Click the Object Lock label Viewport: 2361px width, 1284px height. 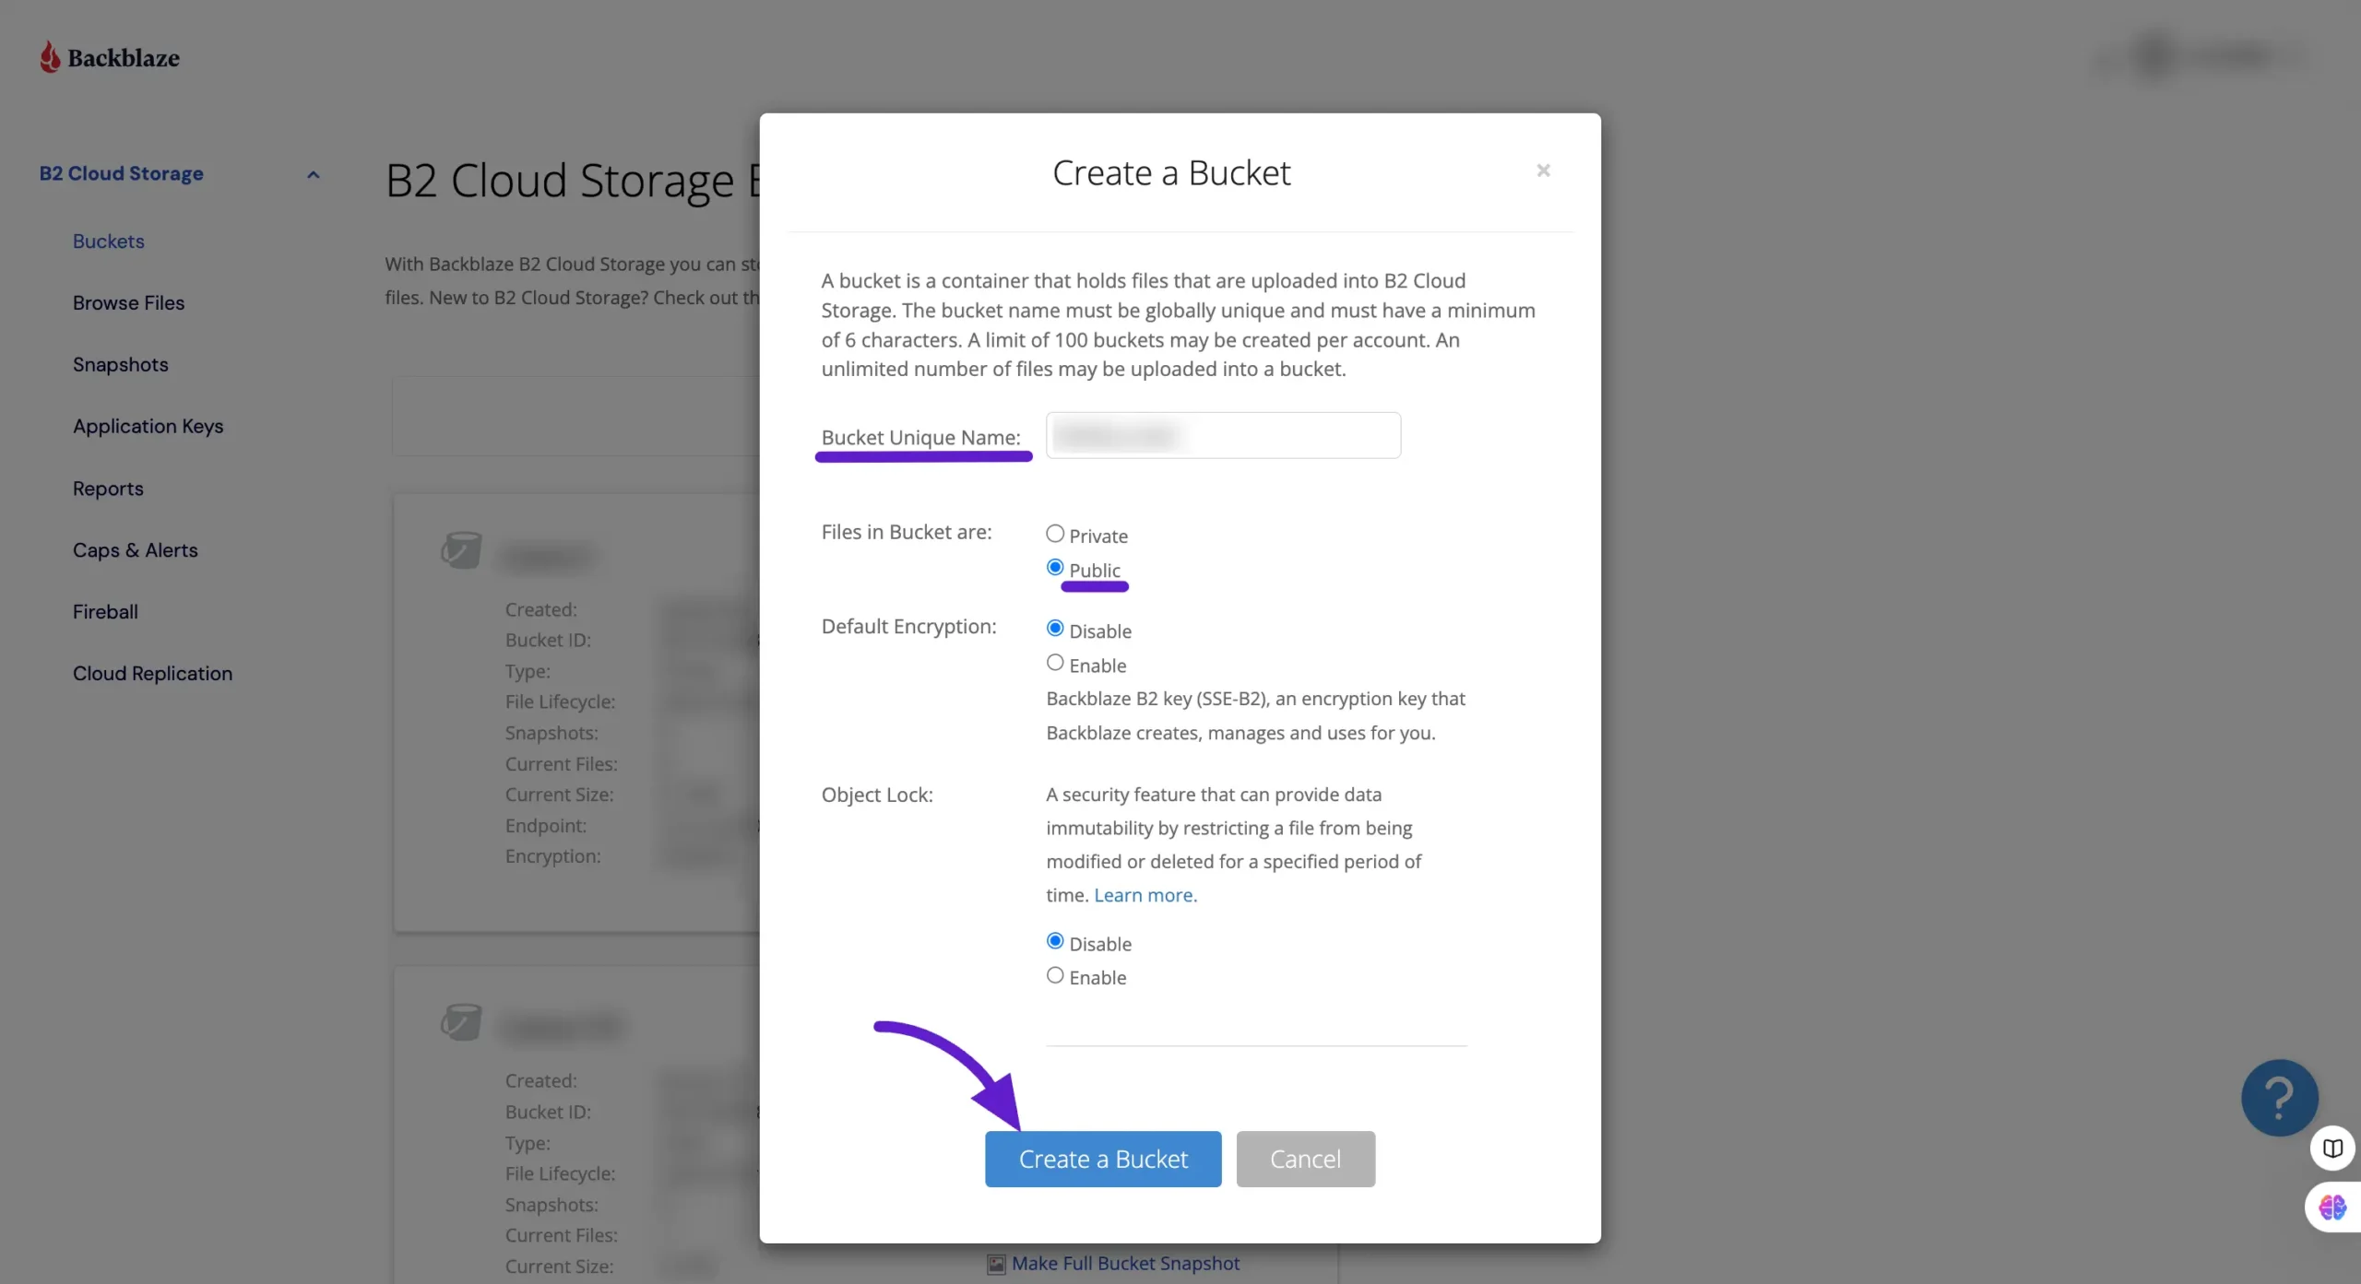coord(877,795)
